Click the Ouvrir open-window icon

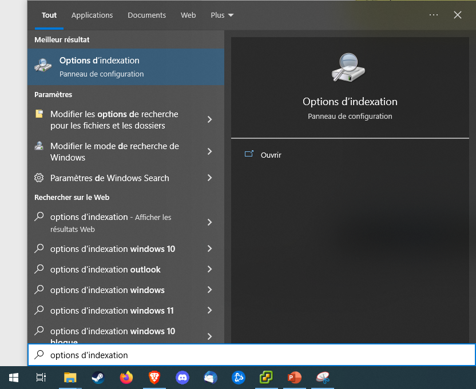coord(249,154)
